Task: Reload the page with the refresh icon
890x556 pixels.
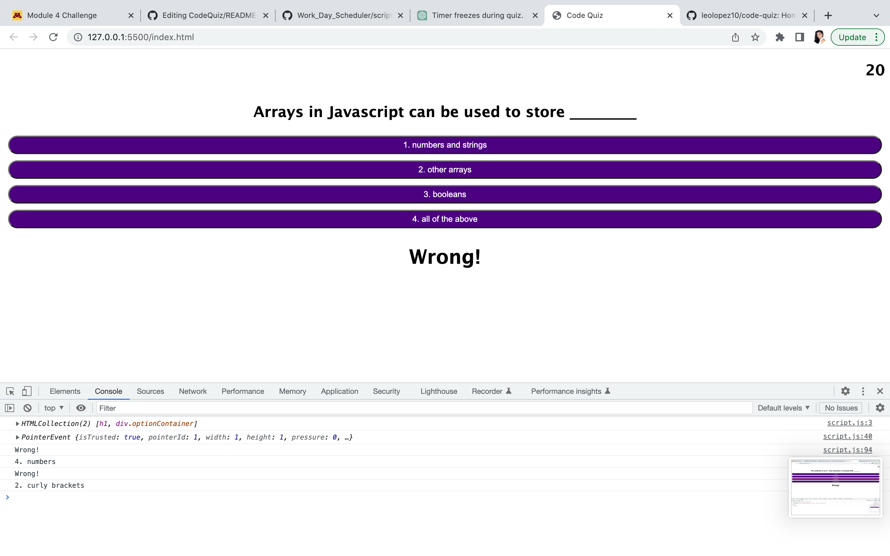Action: [53, 37]
